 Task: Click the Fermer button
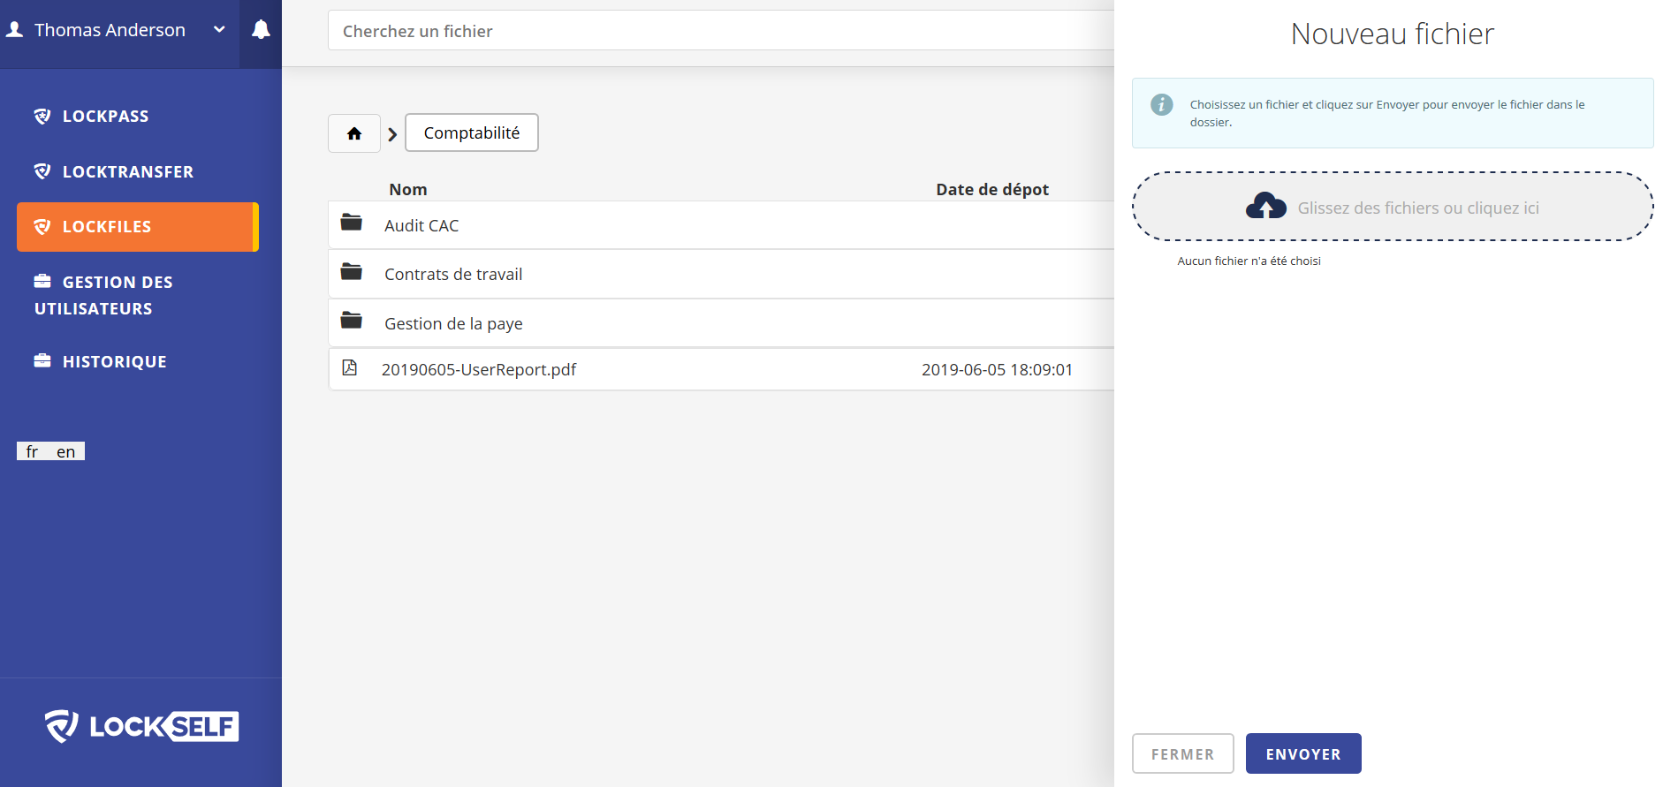pyautogui.click(x=1182, y=753)
